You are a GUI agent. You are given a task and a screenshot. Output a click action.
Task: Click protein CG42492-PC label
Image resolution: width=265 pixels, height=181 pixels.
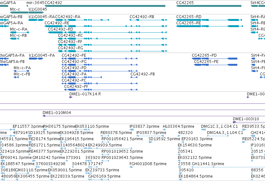pos(74,80)
